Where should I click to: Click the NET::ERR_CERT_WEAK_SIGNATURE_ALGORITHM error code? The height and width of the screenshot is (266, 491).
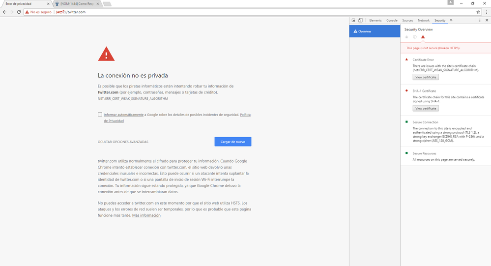[133, 99]
